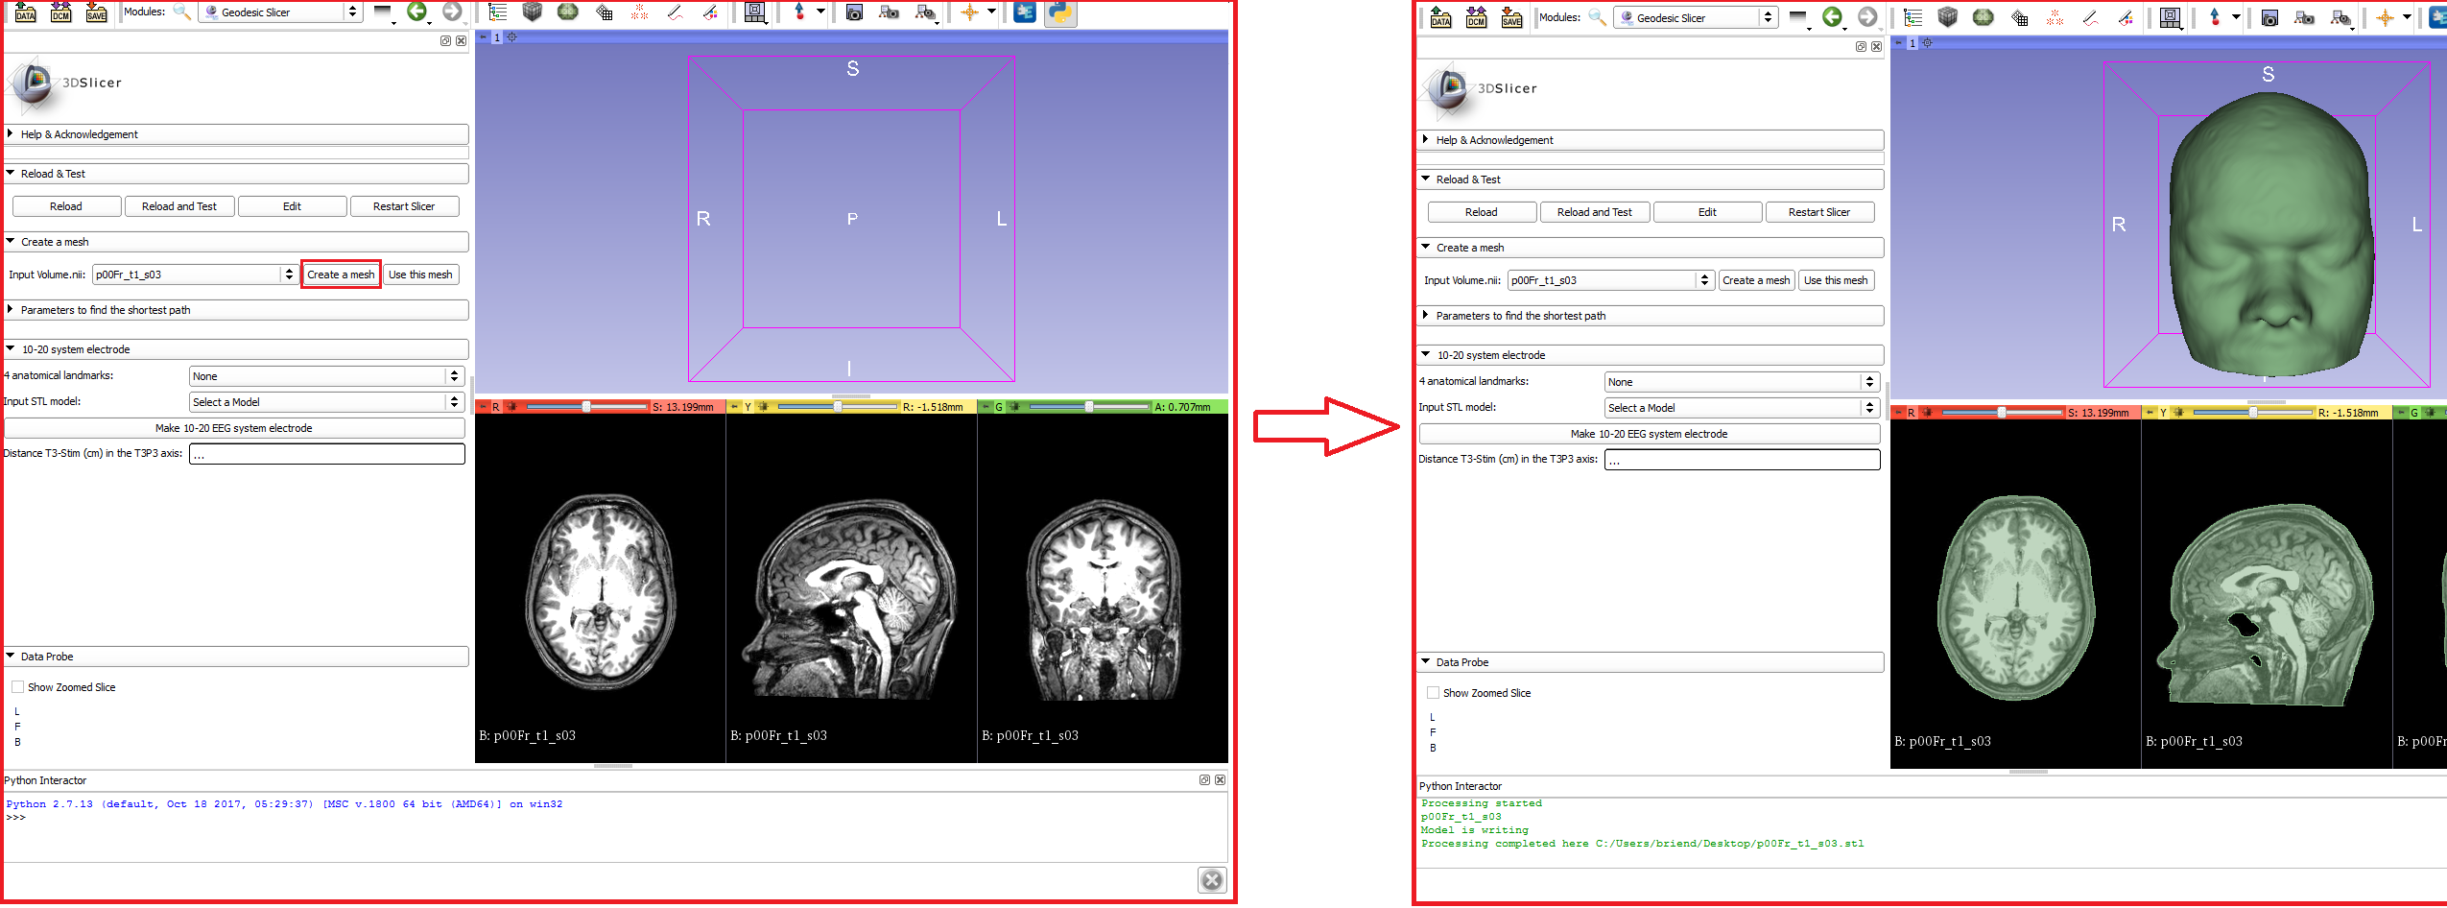Open anatomical landmarks dropdown in right window
This screenshot has height=908, width=2447.
(x=1741, y=382)
